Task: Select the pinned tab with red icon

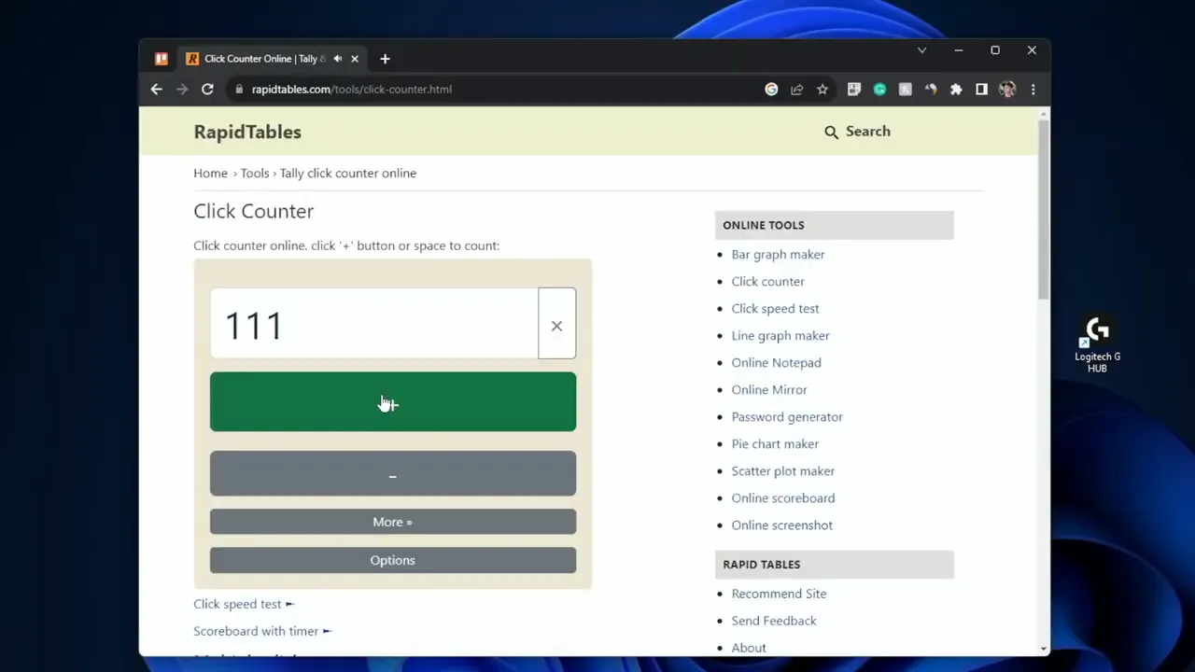Action: point(162,59)
